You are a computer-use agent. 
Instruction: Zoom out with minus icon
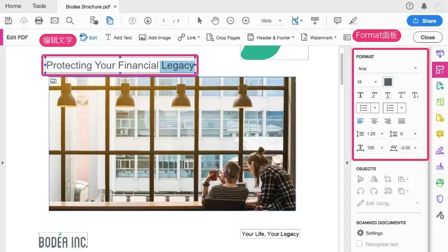coord(230,20)
